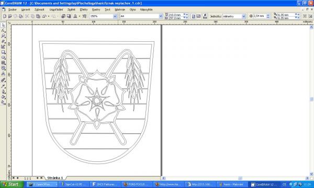This screenshot has width=314, height=188.
Task: Set page orientation to portrait
Action: click(x=193, y=16)
